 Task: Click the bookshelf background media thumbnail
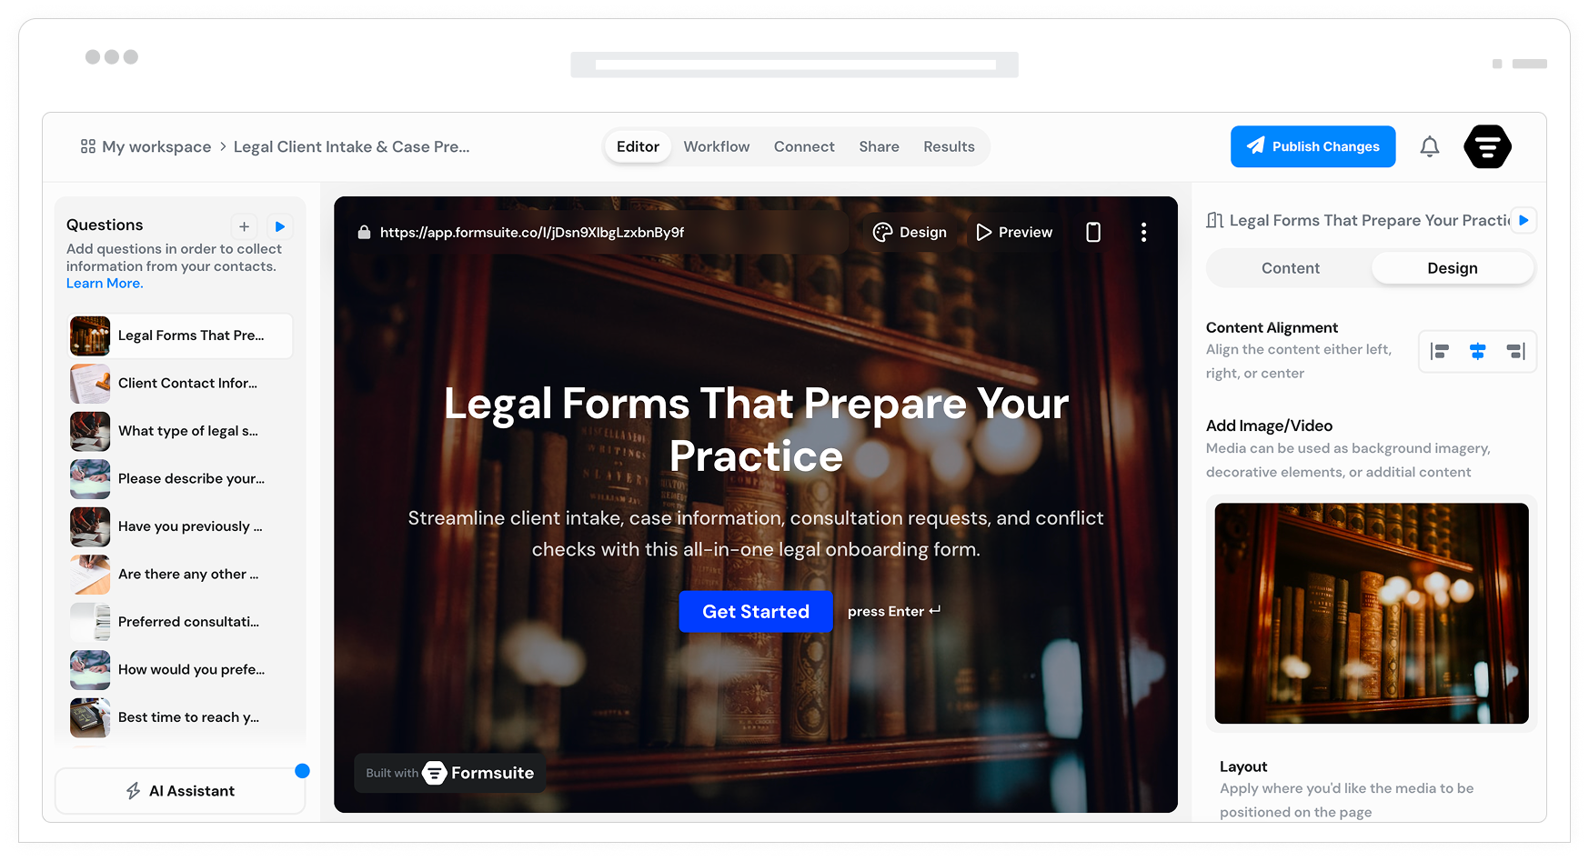1371,614
